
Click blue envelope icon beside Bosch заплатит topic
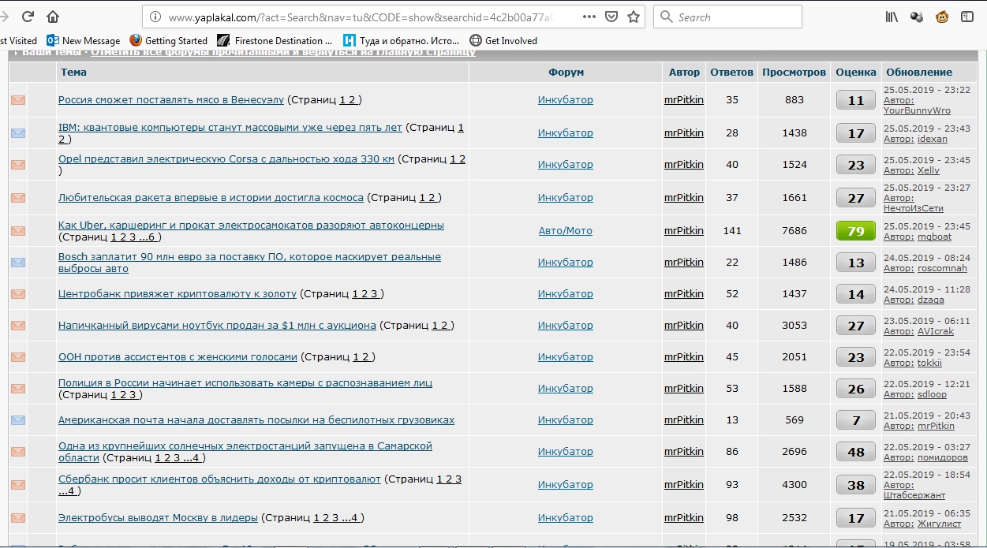point(17,263)
